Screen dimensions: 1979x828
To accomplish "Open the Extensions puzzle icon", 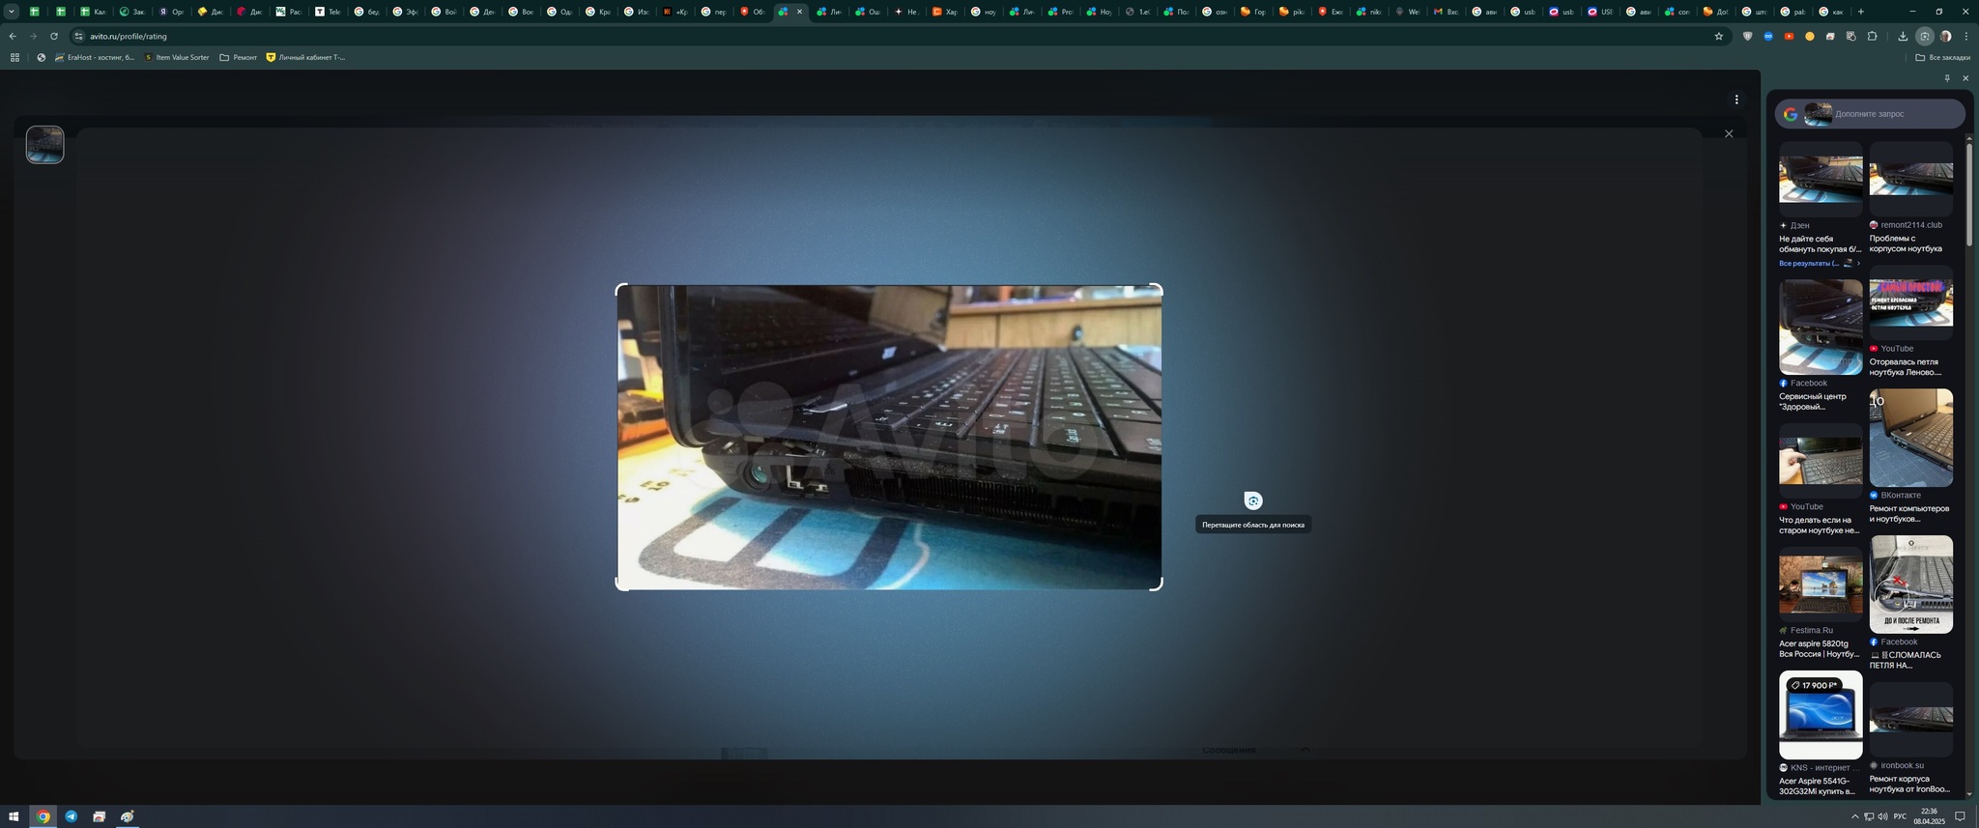I will coord(1872,37).
